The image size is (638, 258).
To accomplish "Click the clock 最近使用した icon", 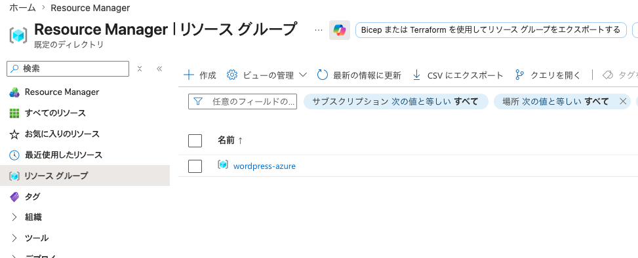I will coord(14,155).
